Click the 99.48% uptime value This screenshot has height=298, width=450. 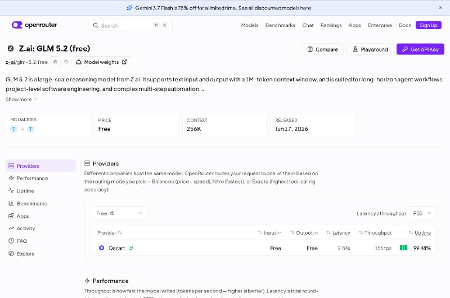(422, 248)
